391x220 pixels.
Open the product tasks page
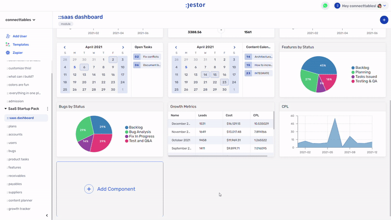(18, 159)
